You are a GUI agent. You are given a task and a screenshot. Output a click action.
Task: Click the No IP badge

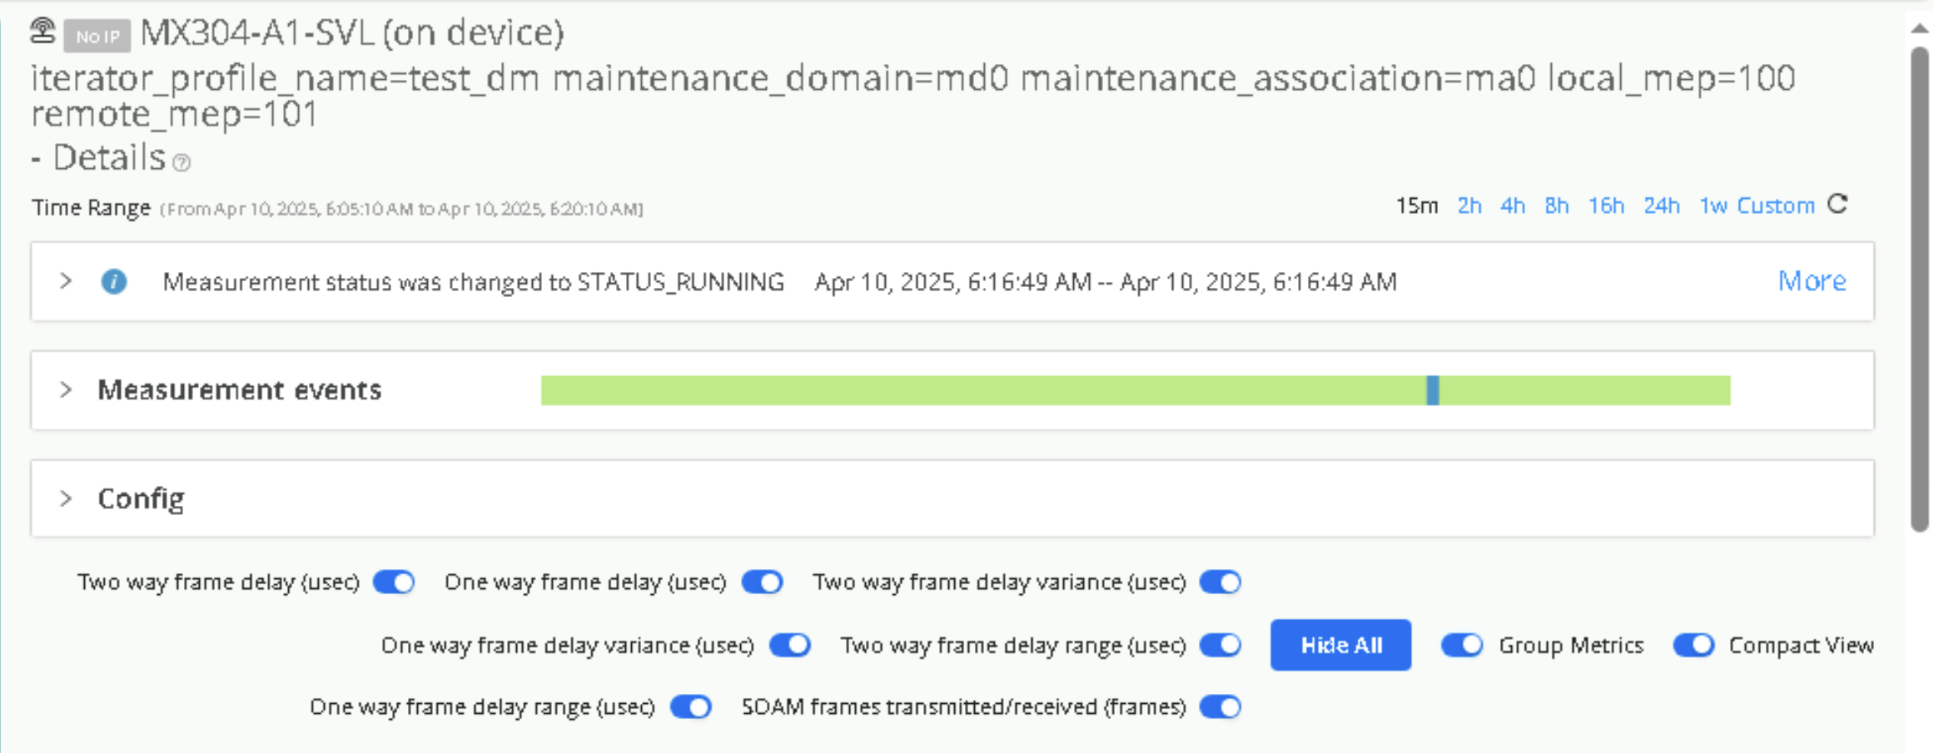pyautogui.click(x=97, y=37)
